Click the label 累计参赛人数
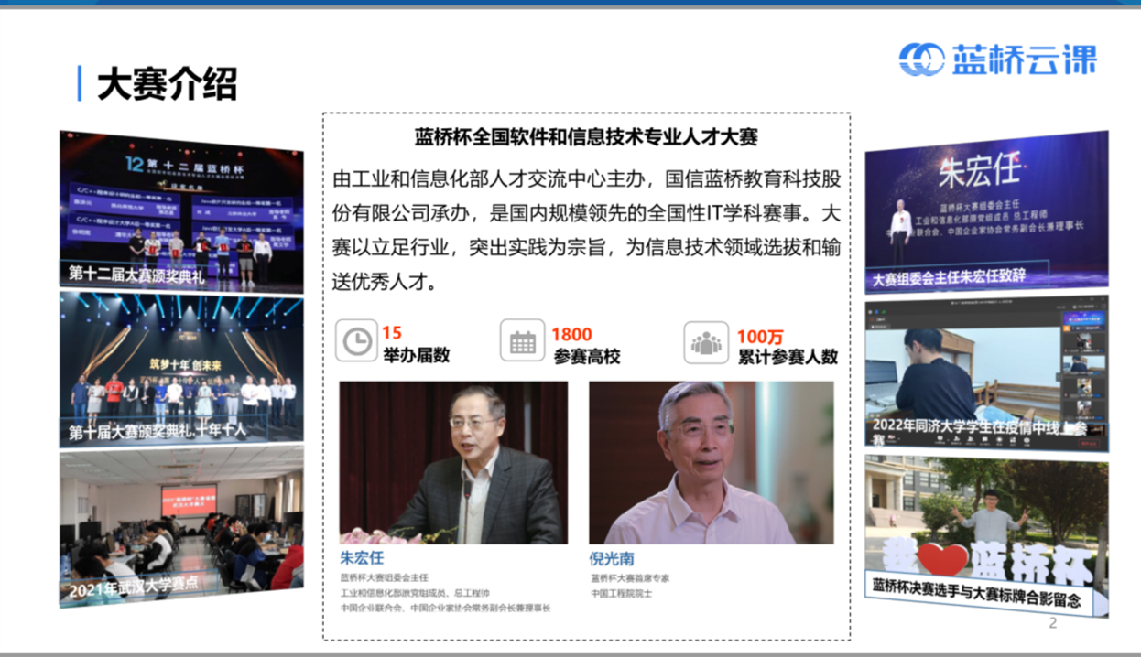Image resolution: width=1141 pixels, height=657 pixels. click(788, 358)
